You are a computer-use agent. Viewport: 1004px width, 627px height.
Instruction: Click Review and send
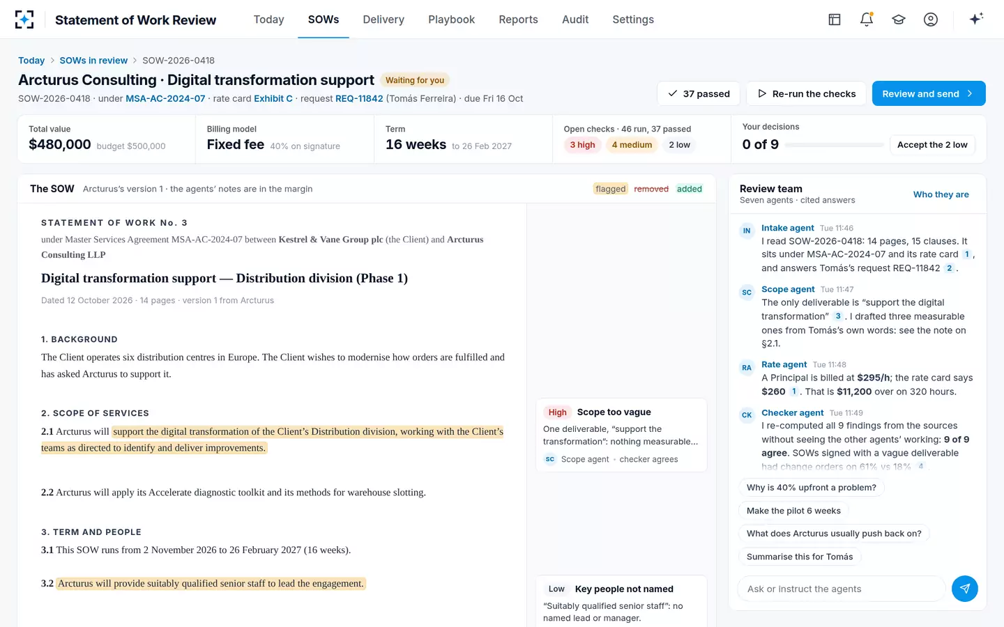coord(929,93)
